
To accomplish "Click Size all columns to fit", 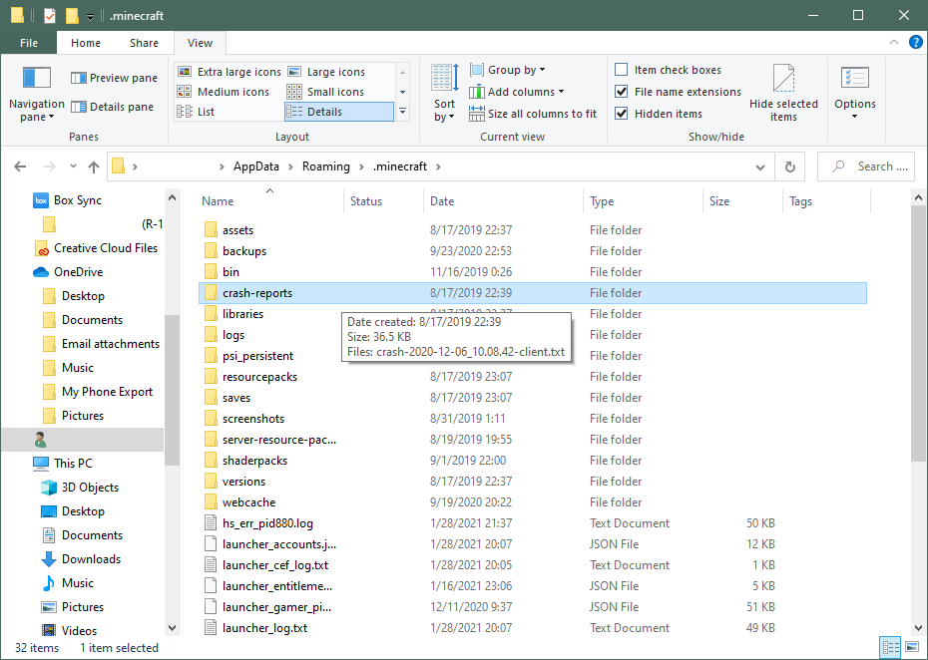I will 533,113.
